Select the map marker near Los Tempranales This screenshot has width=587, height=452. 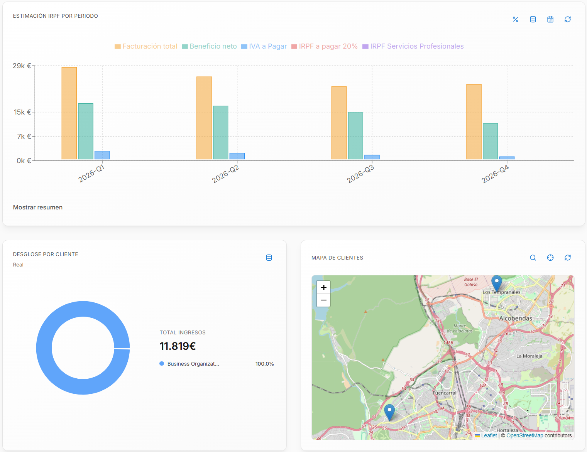(x=497, y=283)
